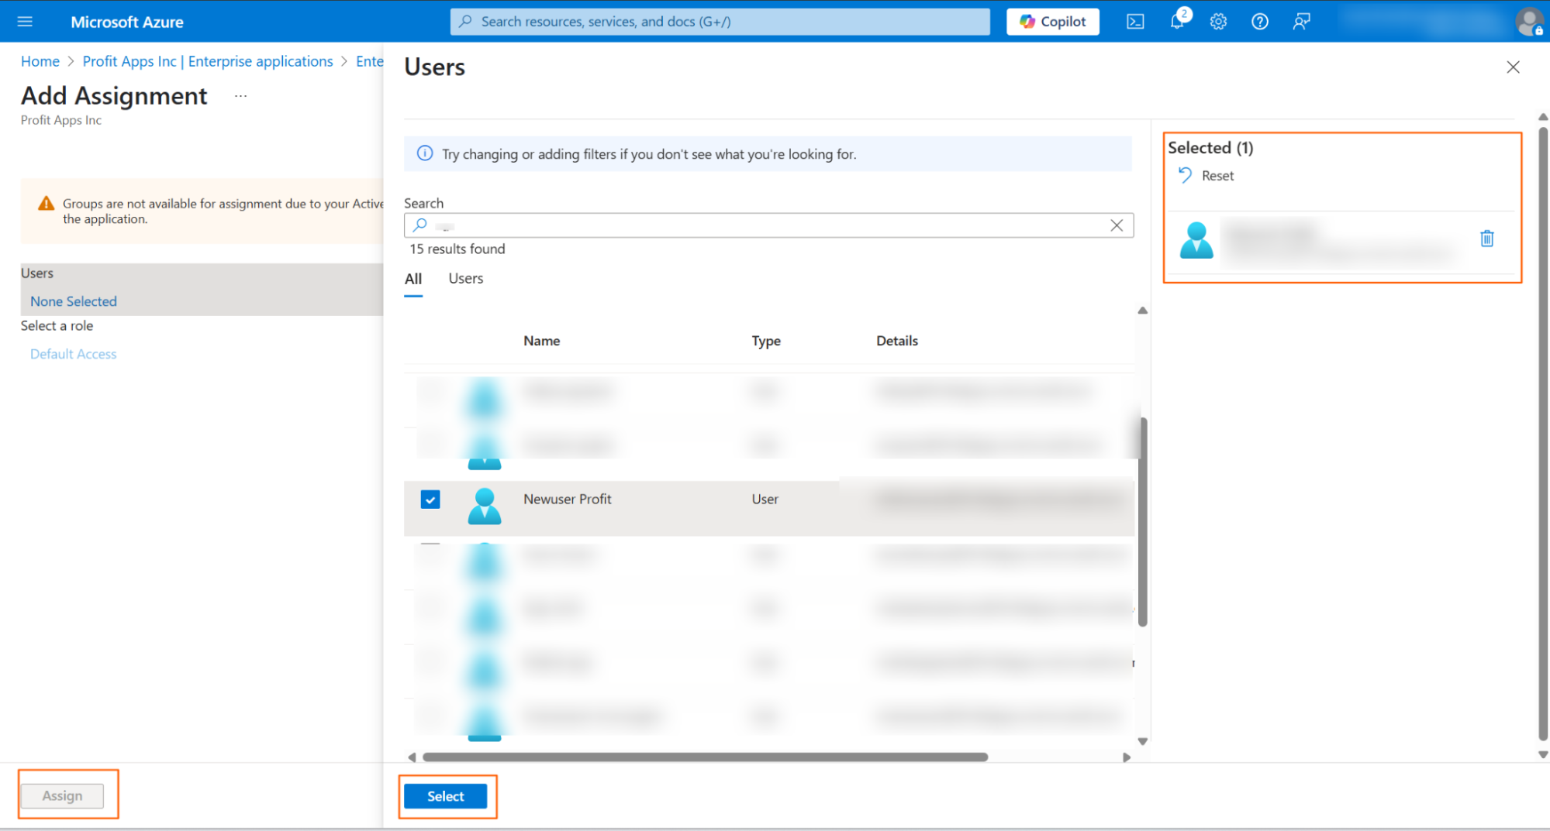Click the Assign button
The width and height of the screenshot is (1550, 831).
coord(62,795)
